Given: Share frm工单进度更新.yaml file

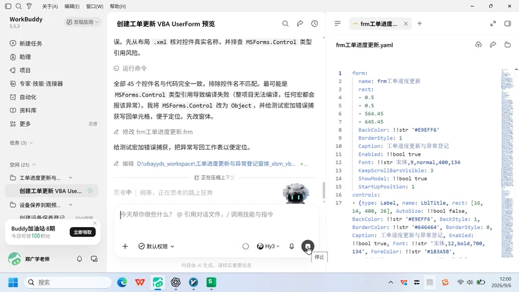Looking at the screenshot, I should tap(493, 44).
